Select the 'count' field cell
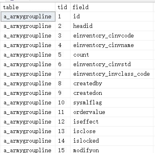 (x=112, y=55)
